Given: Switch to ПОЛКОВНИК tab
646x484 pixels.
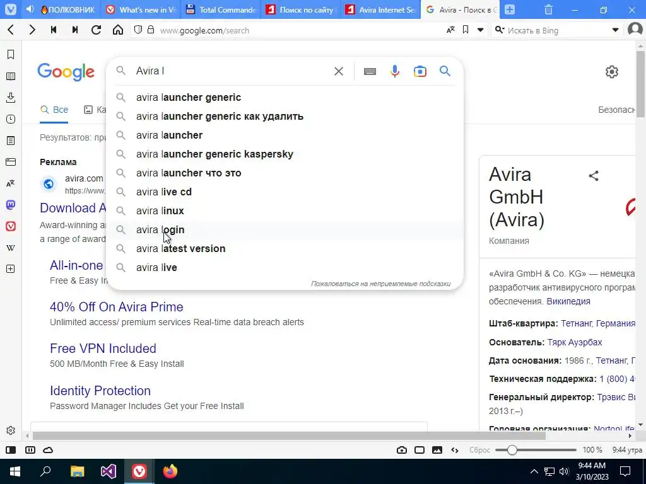Looking at the screenshot, I should [68, 9].
